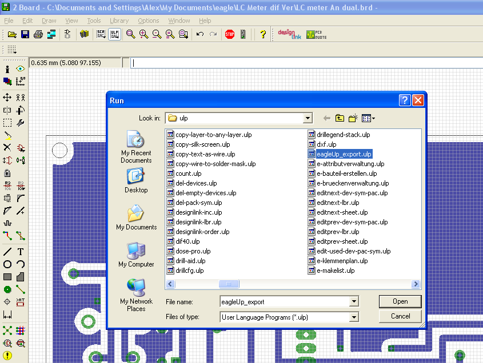Click the Up One Level folder icon
The height and width of the screenshot is (363, 483).
click(x=340, y=118)
